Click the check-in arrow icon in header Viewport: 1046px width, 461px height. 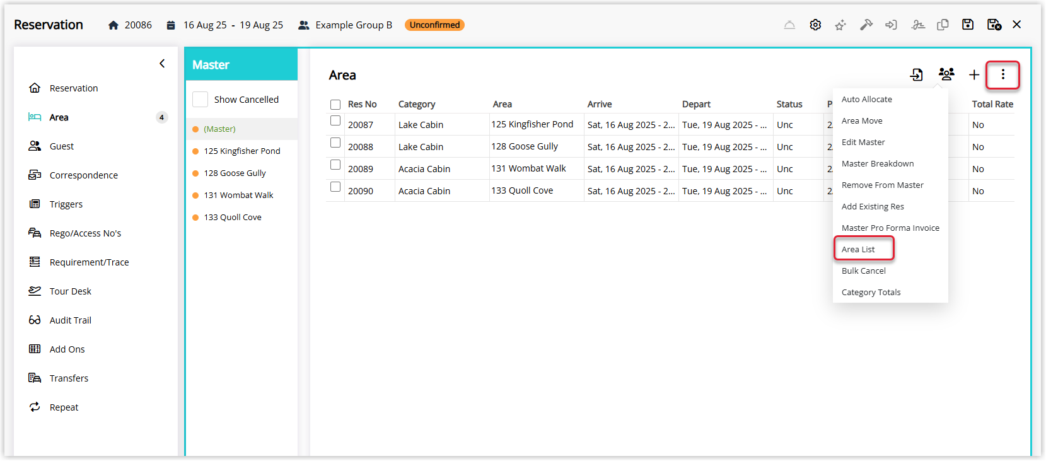(891, 25)
